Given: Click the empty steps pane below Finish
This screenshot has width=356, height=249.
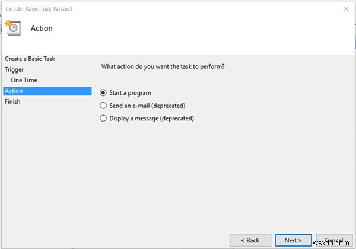Looking at the screenshot, I should 47,172.
